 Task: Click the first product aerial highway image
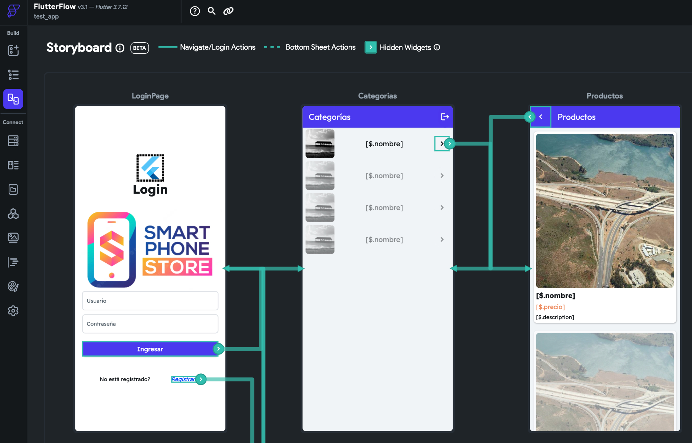(605, 211)
